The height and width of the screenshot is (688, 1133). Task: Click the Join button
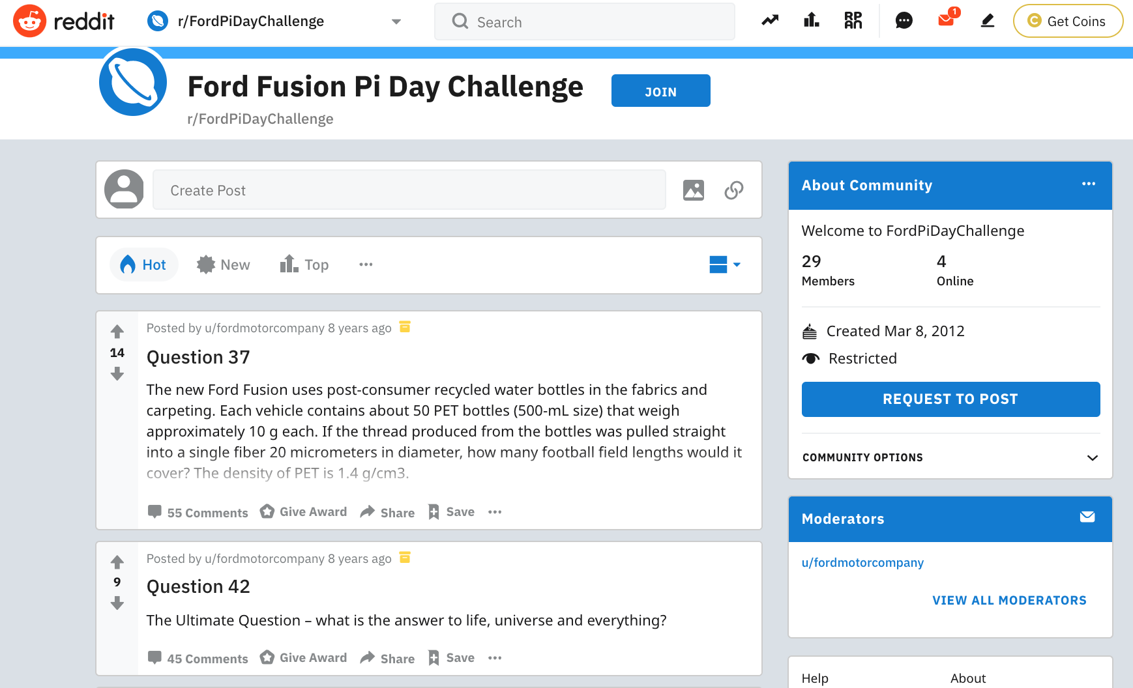point(660,91)
